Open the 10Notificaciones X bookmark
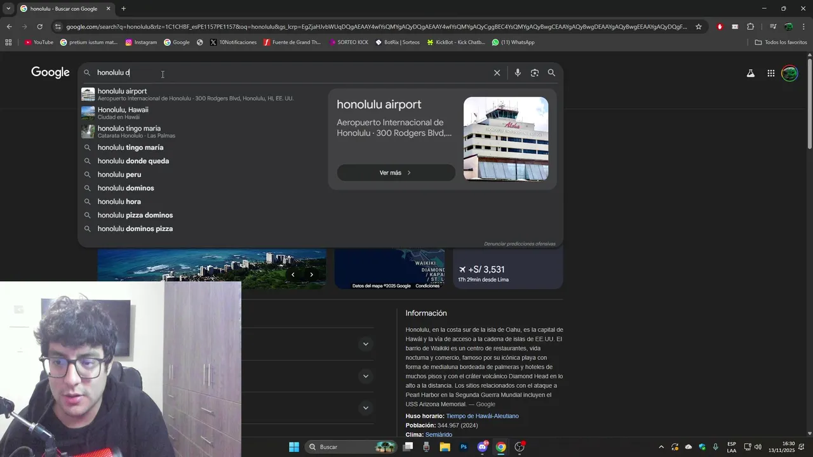 tap(233, 43)
